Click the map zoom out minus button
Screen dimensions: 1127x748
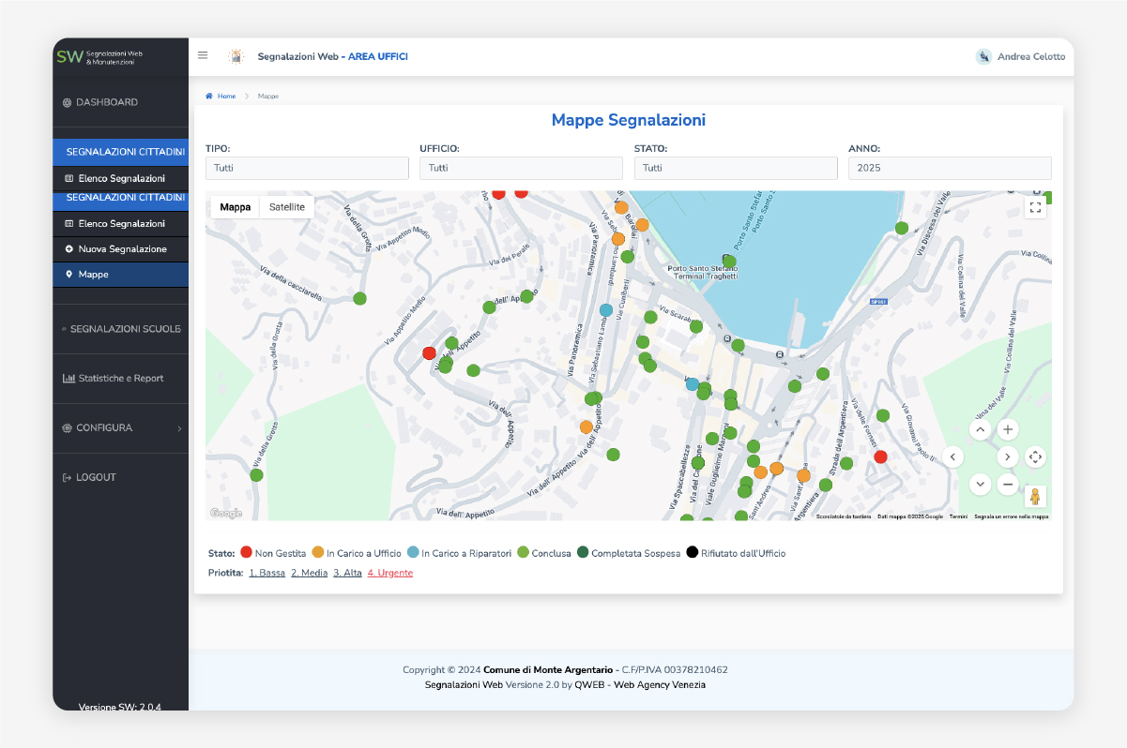point(1008,484)
